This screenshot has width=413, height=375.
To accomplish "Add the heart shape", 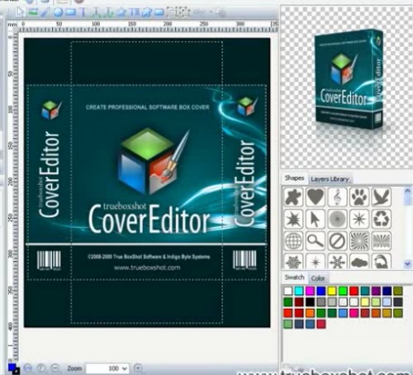I will (x=316, y=197).
